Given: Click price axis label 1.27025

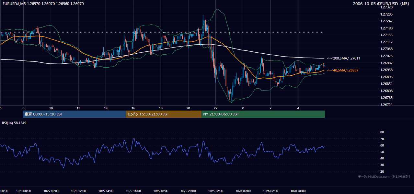Looking at the screenshot, I should (386, 56).
